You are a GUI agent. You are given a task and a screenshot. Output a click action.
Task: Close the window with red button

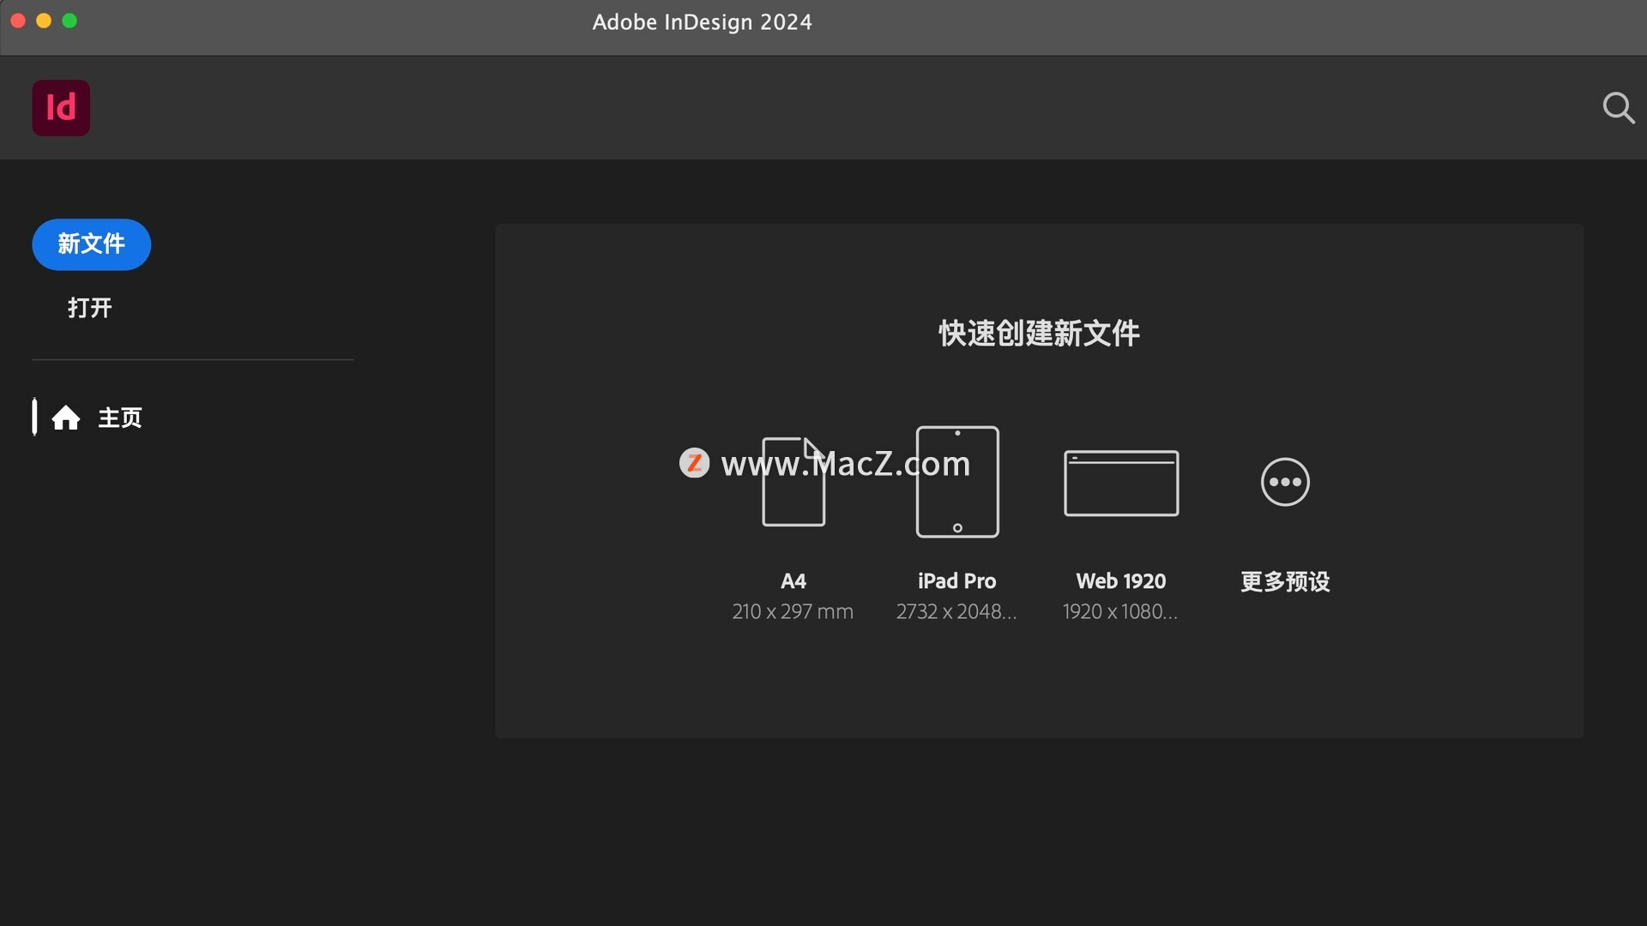click(x=18, y=21)
